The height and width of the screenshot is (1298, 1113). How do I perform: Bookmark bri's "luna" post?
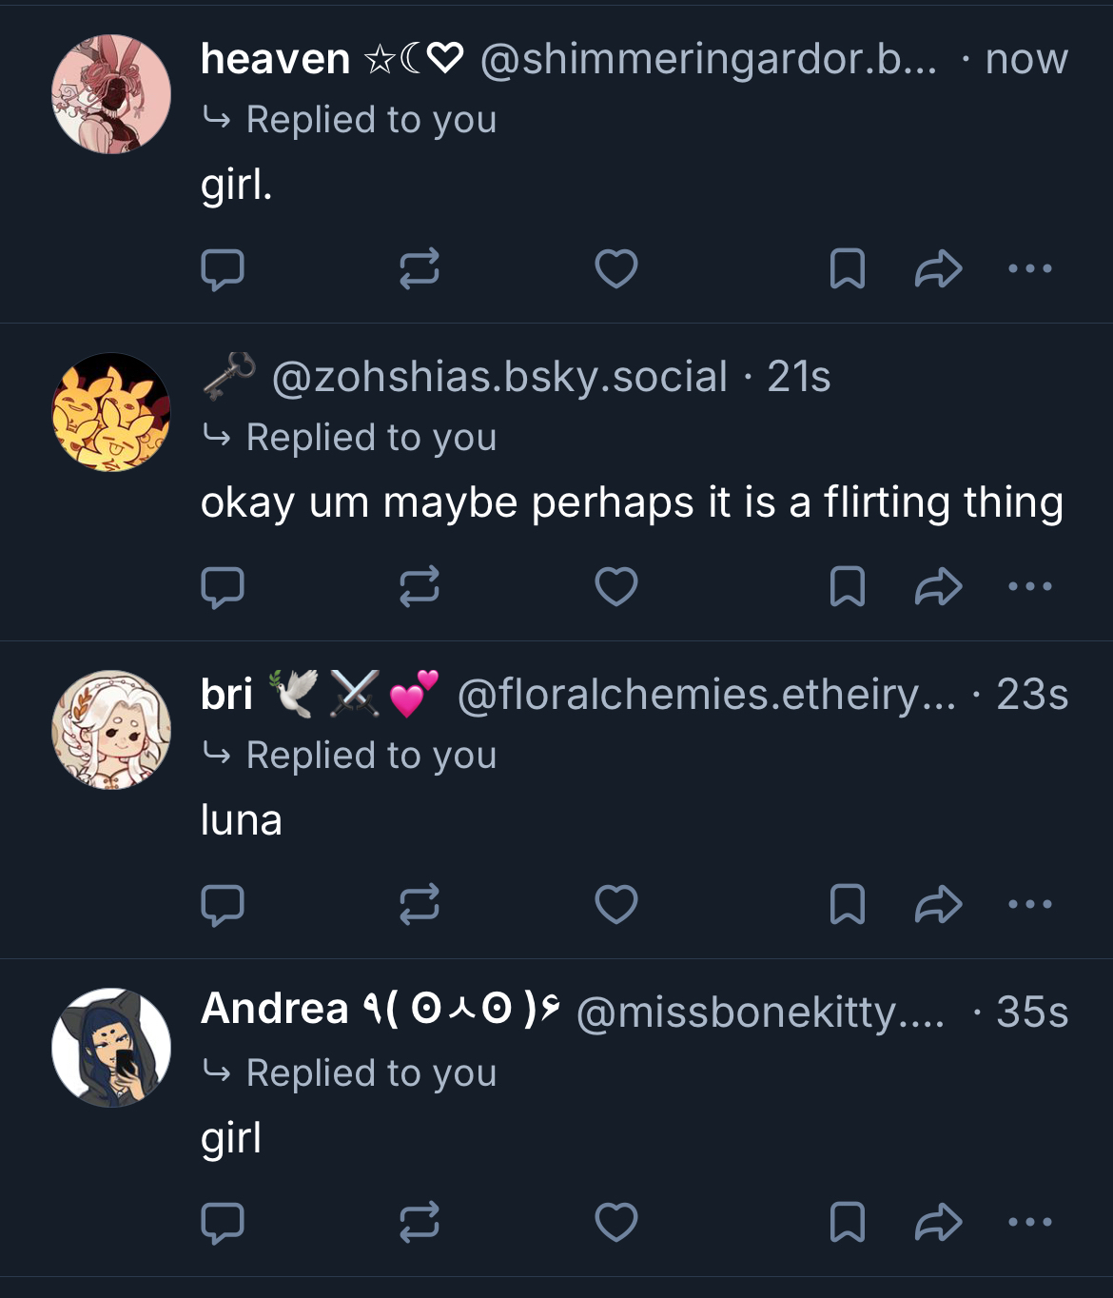tap(847, 905)
